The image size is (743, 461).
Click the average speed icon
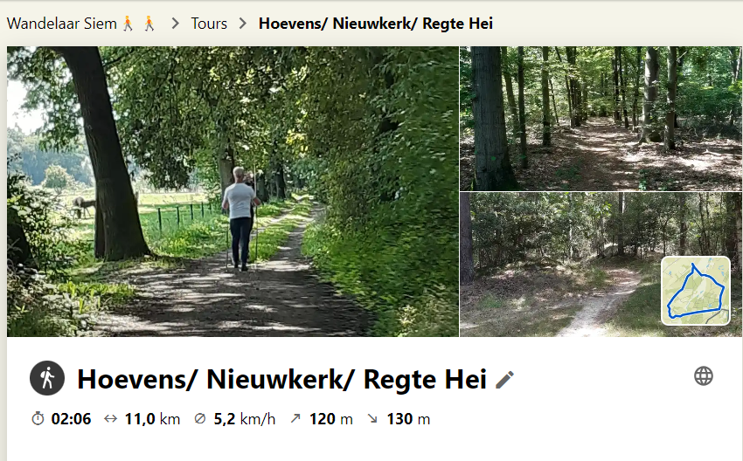[x=200, y=418]
